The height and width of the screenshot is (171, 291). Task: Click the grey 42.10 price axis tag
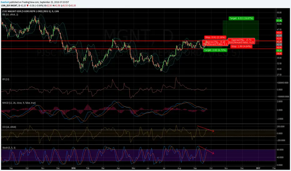[x=279, y=44]
